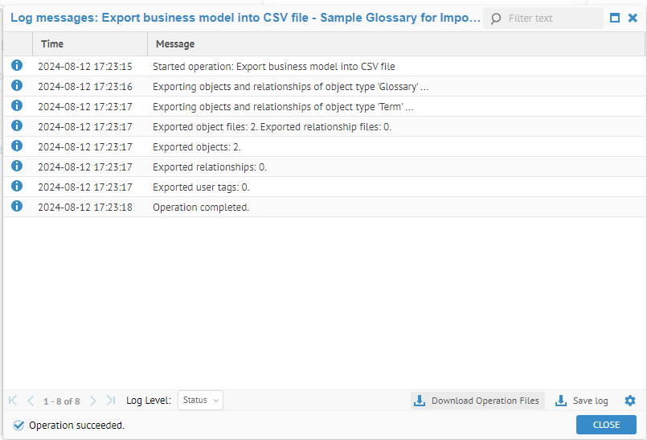Click the Save log button
This screenshot has height=440, width=647.
click(x=582, y=401)
